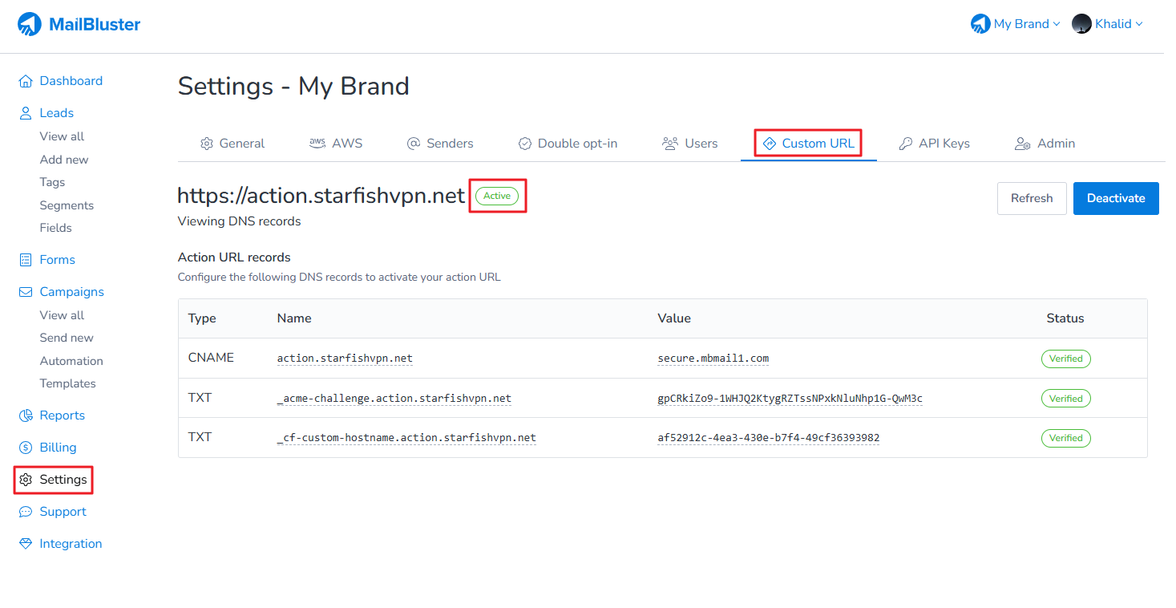Viewport: 1176px width, 608px height.
Task: Click the blue Deactivate button
Action: 1115,198
